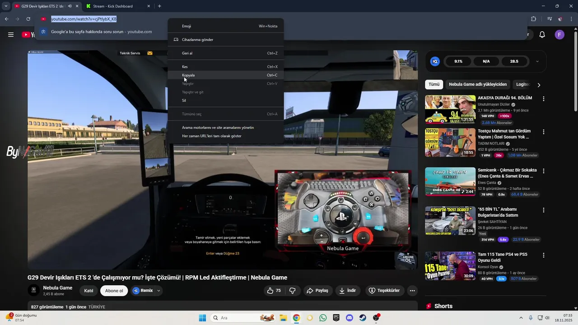
Task: Open options menu for Semicenk video
Action: [544, 171]
